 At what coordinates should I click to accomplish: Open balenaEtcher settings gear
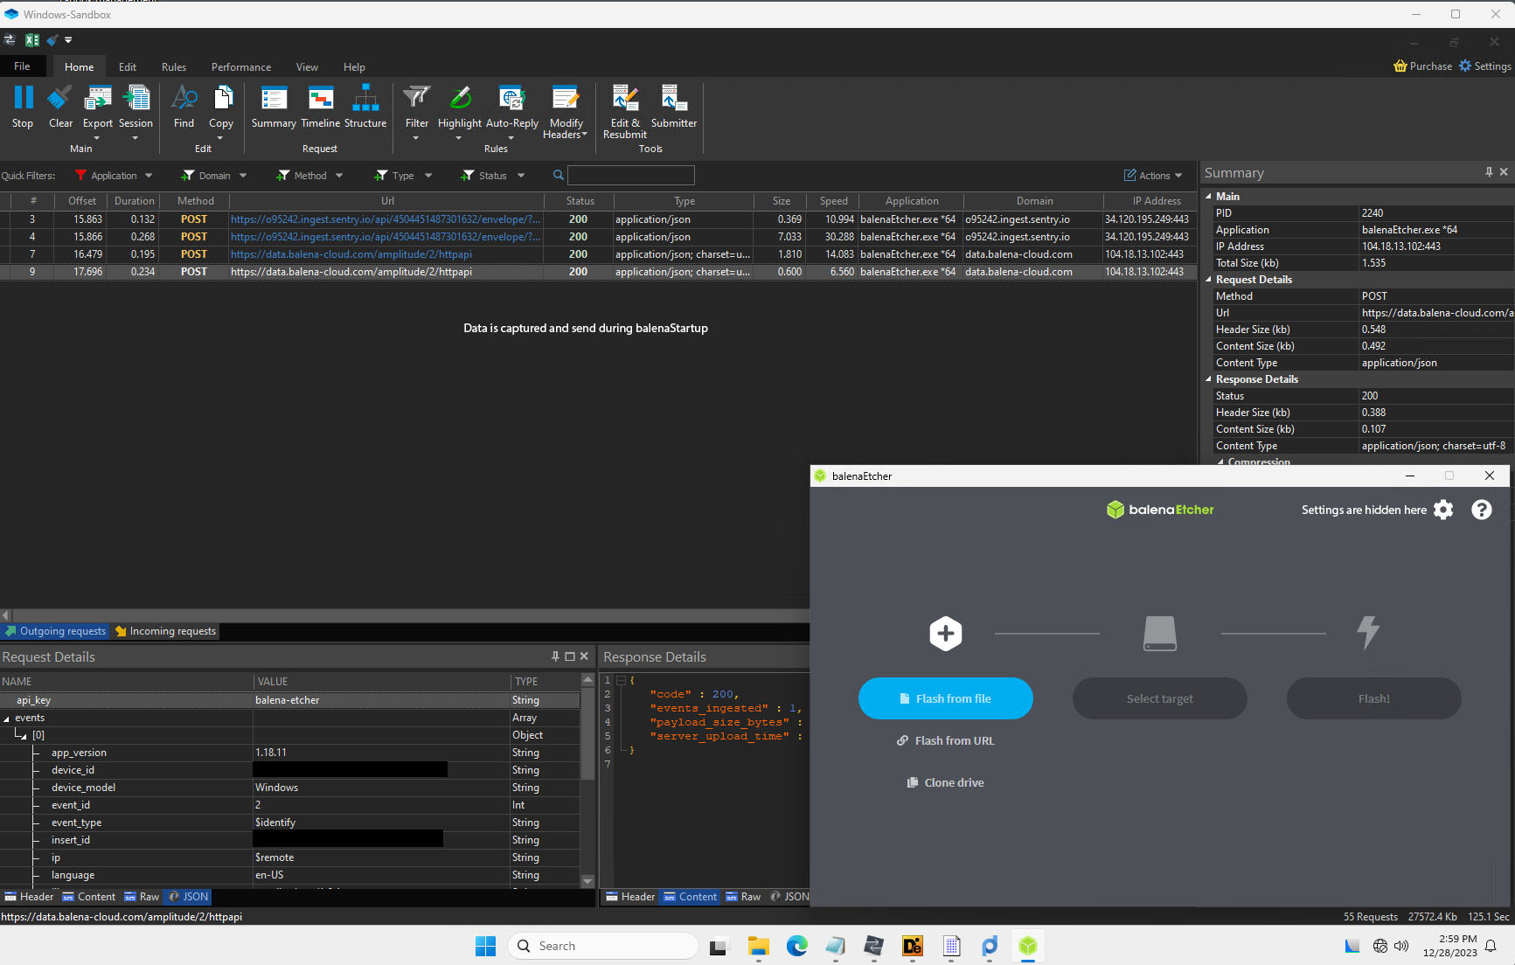tap(1443, 510)
